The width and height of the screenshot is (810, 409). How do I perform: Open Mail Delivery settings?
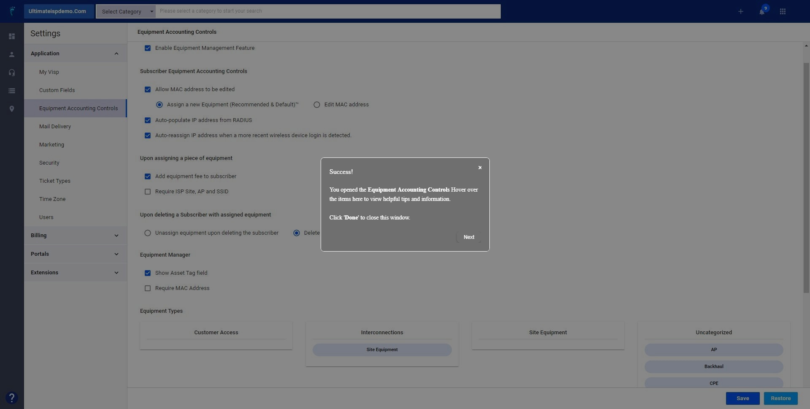[x=75, y=127]
